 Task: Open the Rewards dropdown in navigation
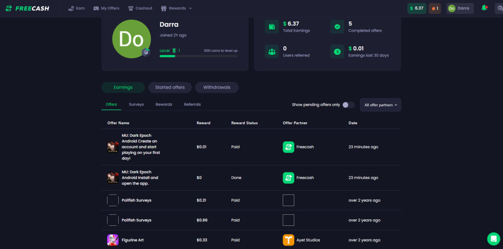tap(177, 9)
